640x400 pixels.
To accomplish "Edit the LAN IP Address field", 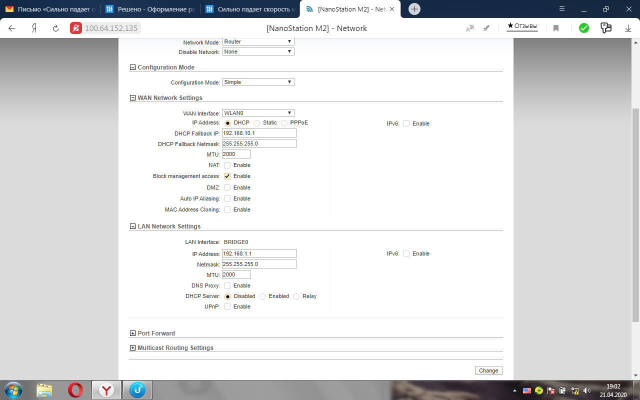I will [x=259, y=253].
